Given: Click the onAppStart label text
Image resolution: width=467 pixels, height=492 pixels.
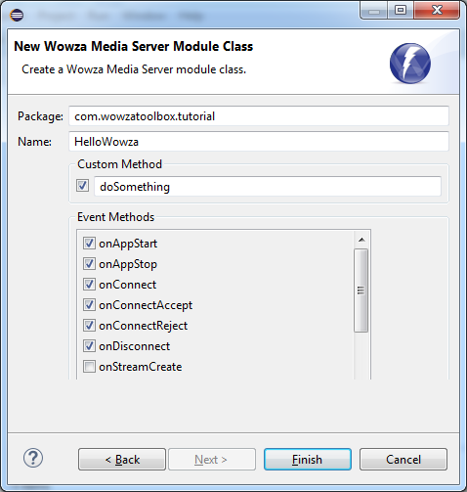Looking at the screenshot, I should click(128, 244).
